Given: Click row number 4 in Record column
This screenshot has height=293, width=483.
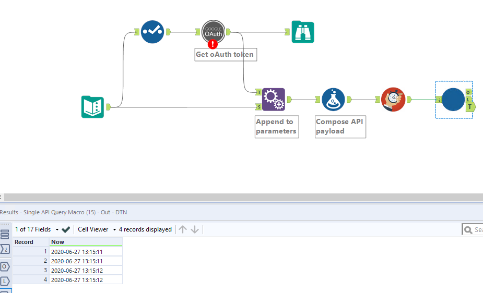Looking at the screenshot, I should pos(31,280).
